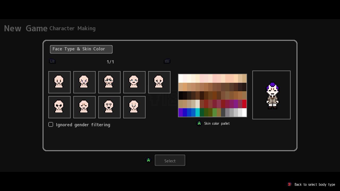Select the plain neutral face type, first thumbnail

59,82
